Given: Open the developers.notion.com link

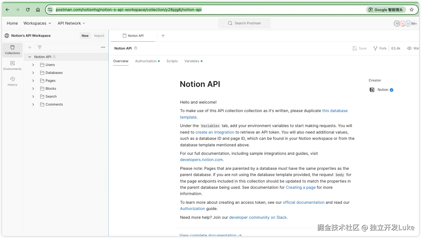Looking at the screenshot, I should click(201, 160).
